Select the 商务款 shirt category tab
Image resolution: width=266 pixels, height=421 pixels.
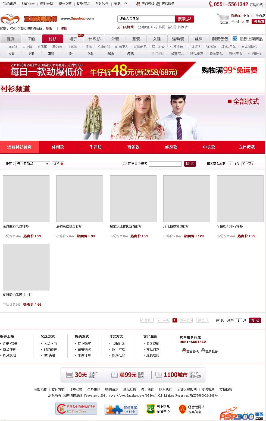pyautogui.click(x=133, y=147)
